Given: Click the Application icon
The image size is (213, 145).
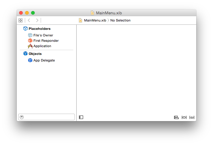Looking at the screenshot, I should (30, 46).
